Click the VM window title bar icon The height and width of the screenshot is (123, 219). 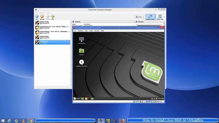[74, 28]
